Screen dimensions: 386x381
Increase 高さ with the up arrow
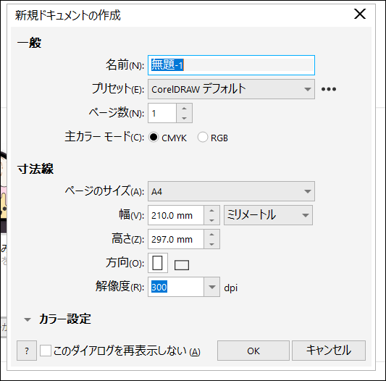pyautogui.click(x=211, y=235)
